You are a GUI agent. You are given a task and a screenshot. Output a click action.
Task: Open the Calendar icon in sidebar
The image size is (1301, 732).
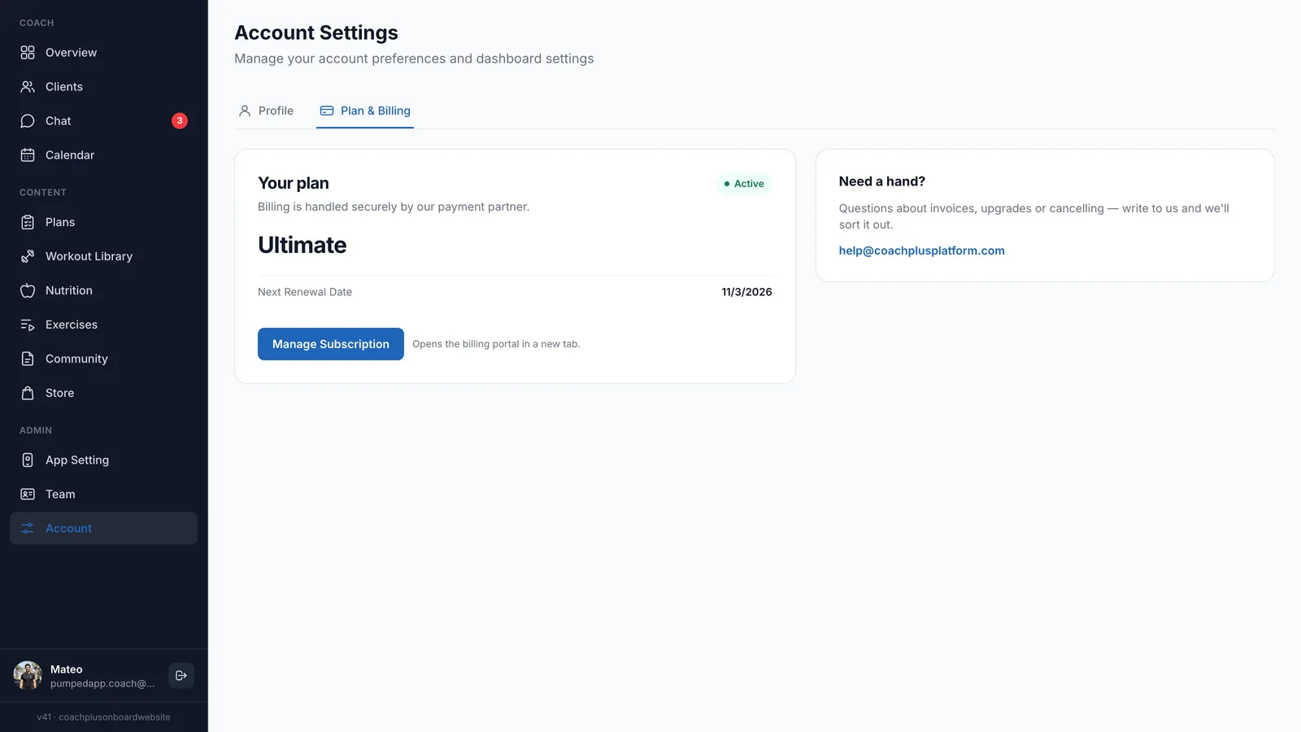28,155
